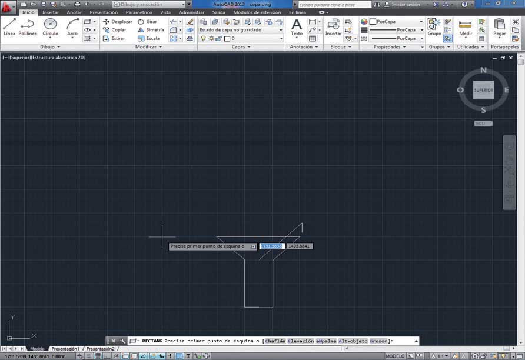Screen dimensions: 525x360
Task: Click the SUPERIOR face of ViewCube
Action: pos(483,90)
